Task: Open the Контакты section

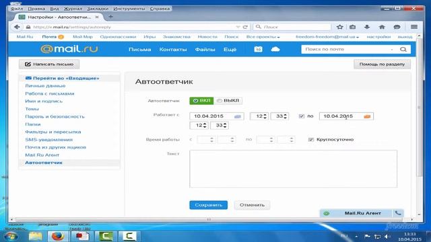Action: pyautogui.click(x=173, y=49)
